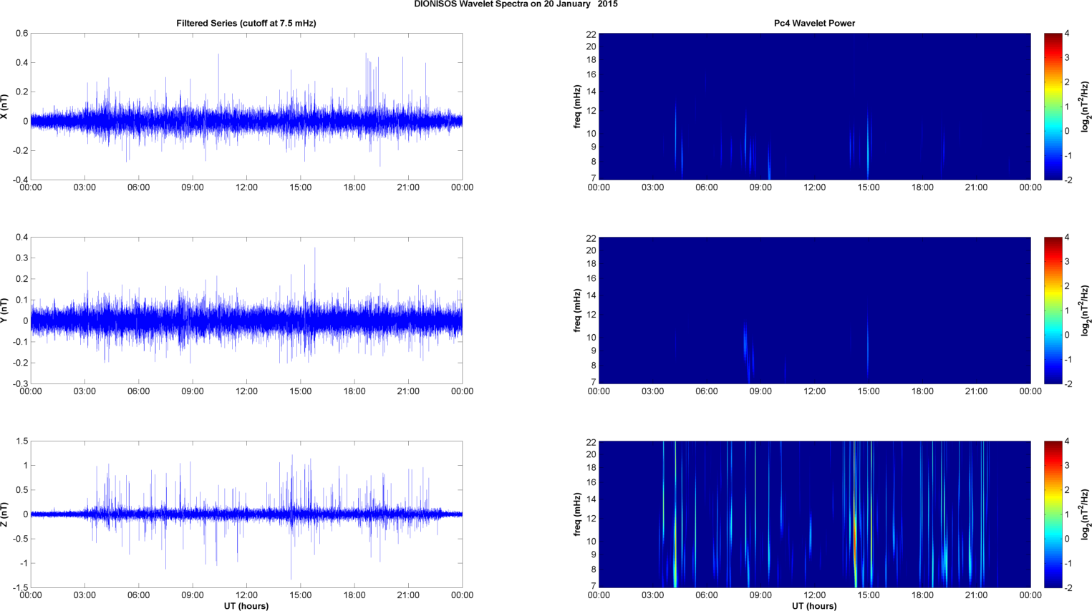
Task: Click '18:00' tick under the Y time series
Action: click(354, 391)
